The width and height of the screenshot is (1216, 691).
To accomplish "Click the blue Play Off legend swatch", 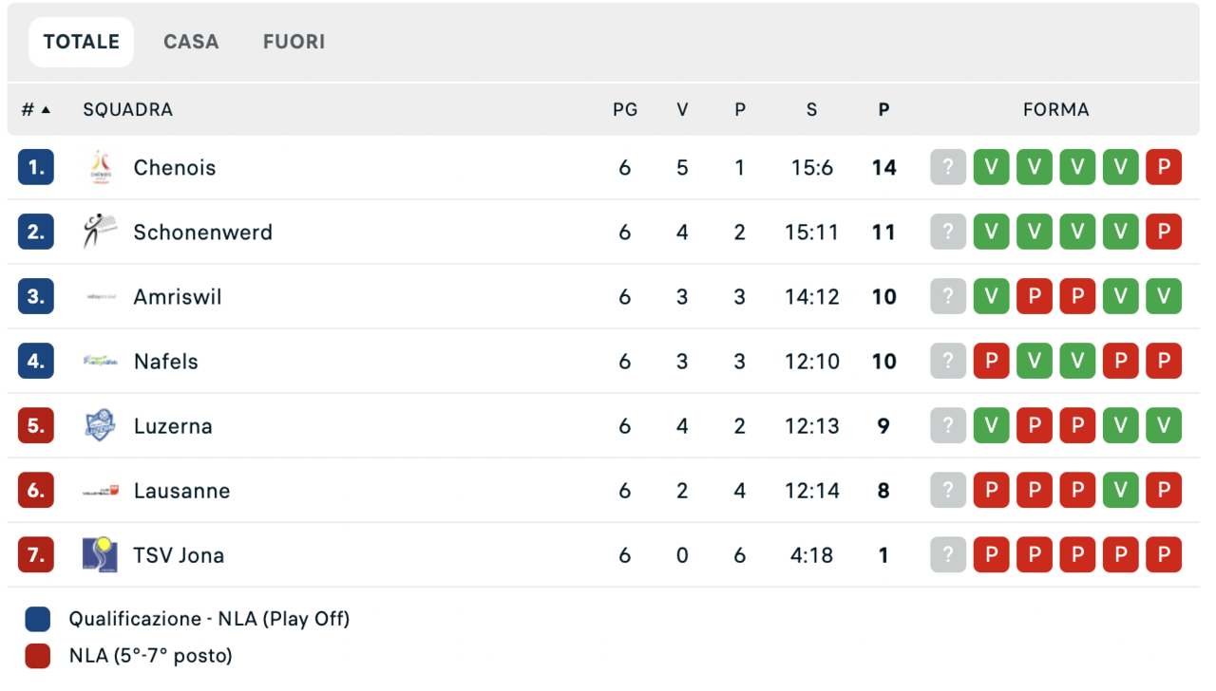I will [37, 619].
